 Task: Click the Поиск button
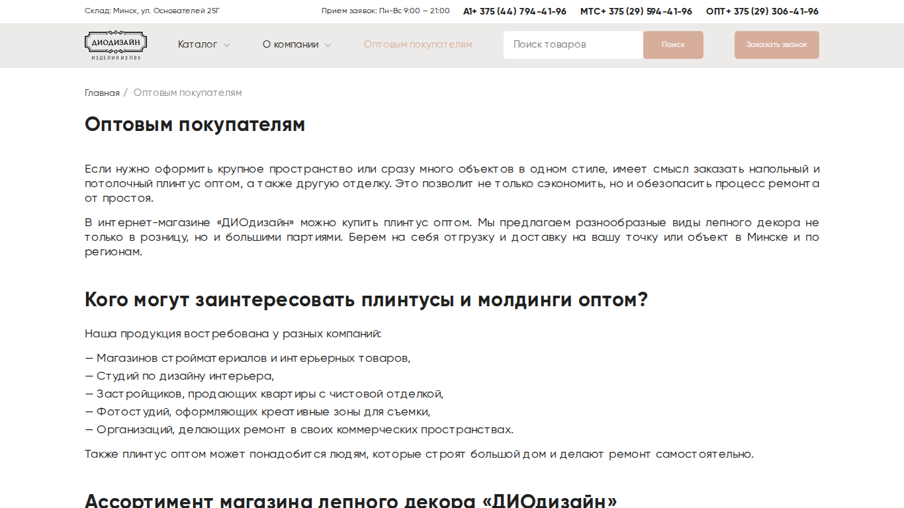coord(673,45)
